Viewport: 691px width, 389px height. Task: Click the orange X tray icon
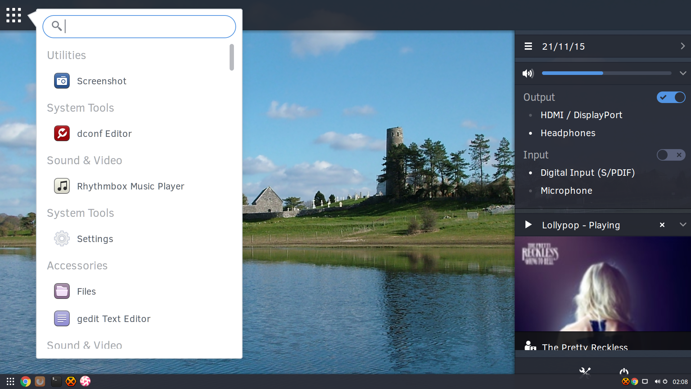pyautogui.click(x=625, y=381)
